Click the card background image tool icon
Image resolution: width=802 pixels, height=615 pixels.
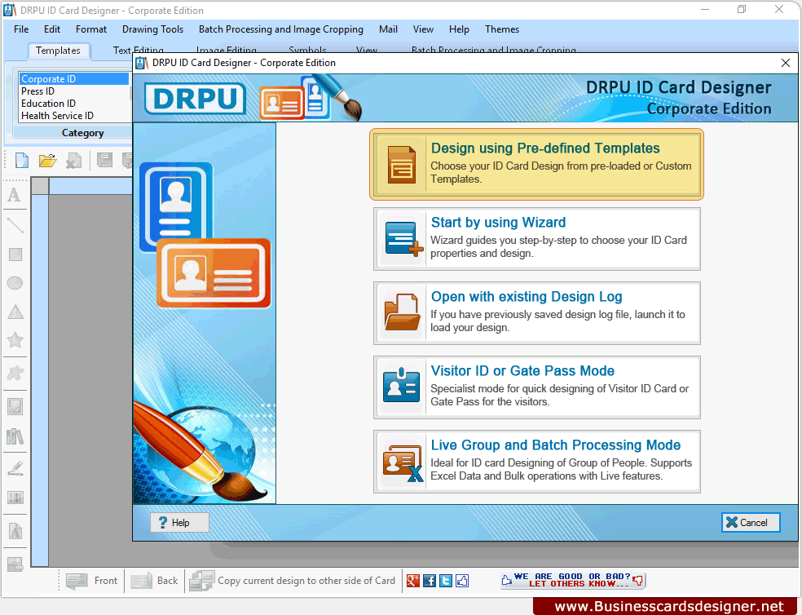coord(15,564)
